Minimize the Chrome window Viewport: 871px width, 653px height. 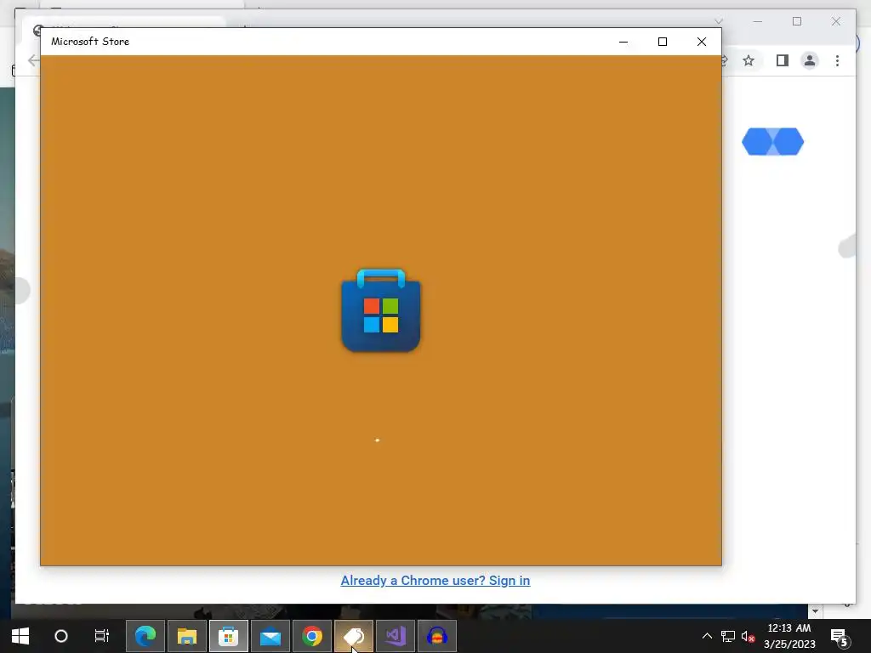click(x=758, y=21)
